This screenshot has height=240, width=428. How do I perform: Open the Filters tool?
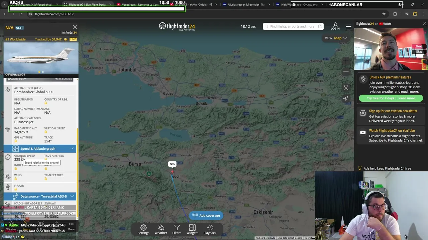(177, 229)
